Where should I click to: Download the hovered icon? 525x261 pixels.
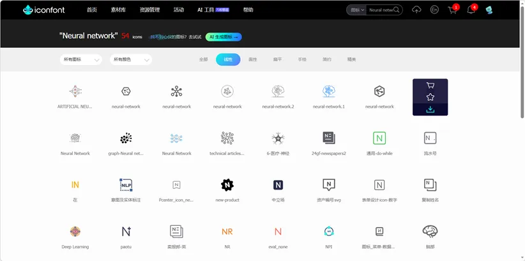pyautogui.click(x=430, y=109)
